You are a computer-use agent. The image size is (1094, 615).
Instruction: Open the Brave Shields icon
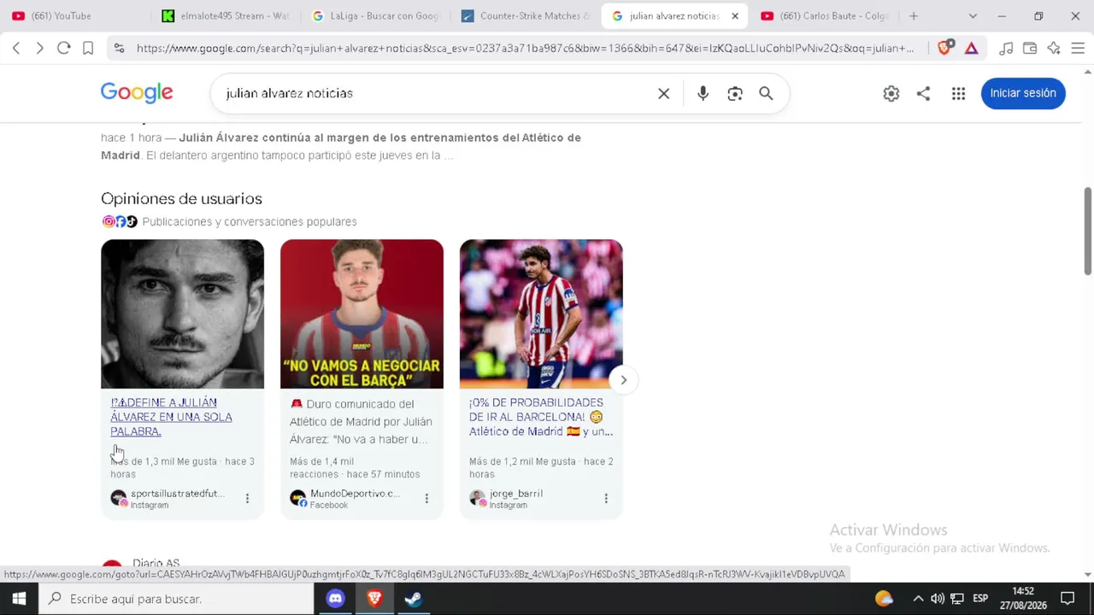pyautogui.click(x=944, y=48)
